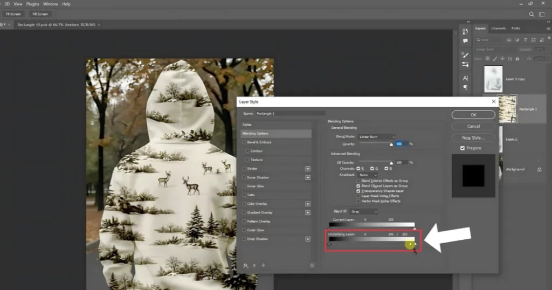Click the move effect up arrow

[x=254, y=265]
